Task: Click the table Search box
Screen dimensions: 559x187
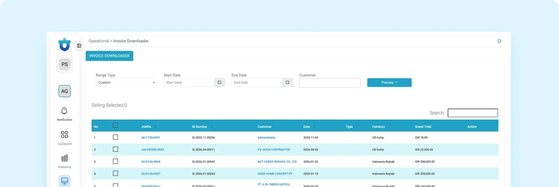Action: [x=473, y=113]
